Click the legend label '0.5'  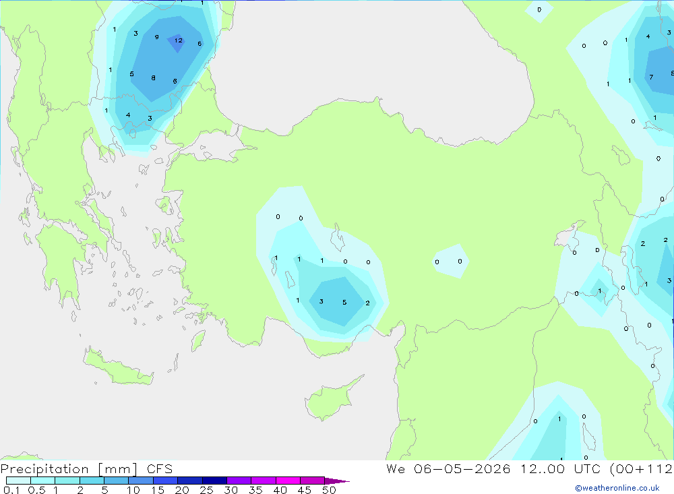coord(36,490)
